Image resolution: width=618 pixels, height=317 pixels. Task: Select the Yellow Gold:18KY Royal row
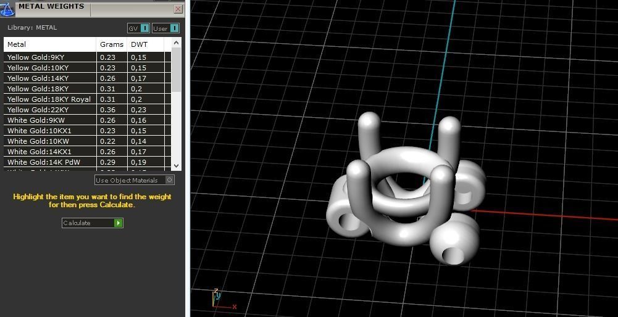point(88,99)
